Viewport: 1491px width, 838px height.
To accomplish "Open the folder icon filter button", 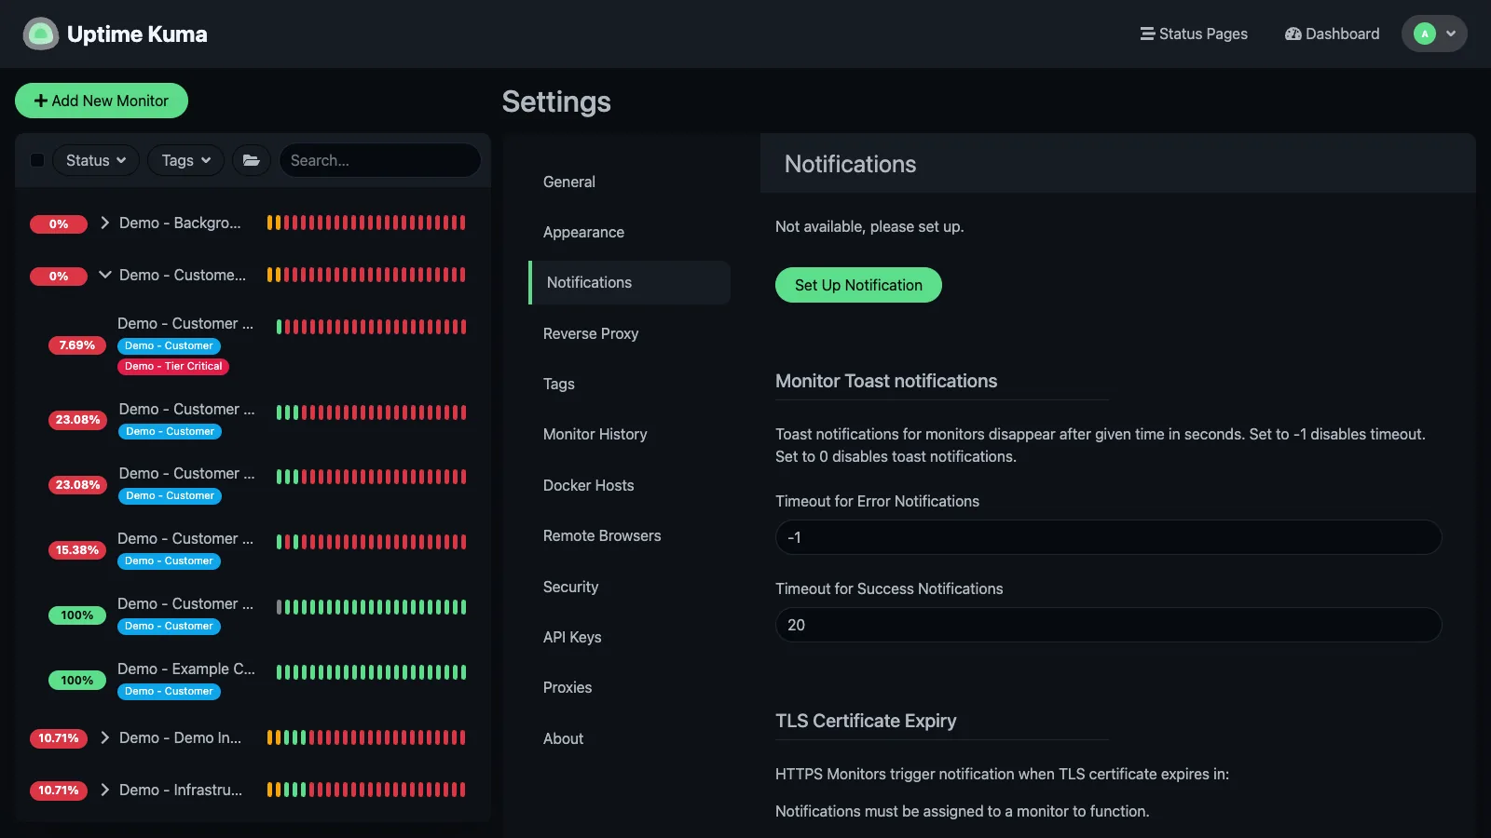I will click(x=252, y=160).
